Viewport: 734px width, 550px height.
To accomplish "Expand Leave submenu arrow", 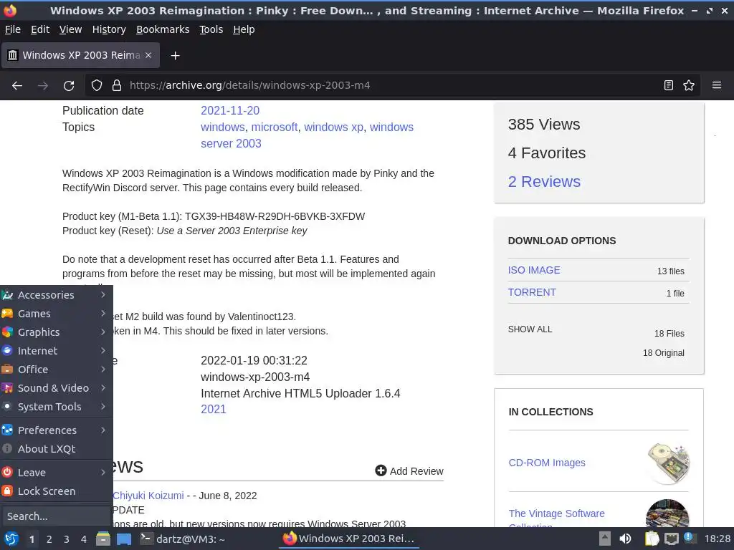I will pyautogui.click(x=103, y=473).
